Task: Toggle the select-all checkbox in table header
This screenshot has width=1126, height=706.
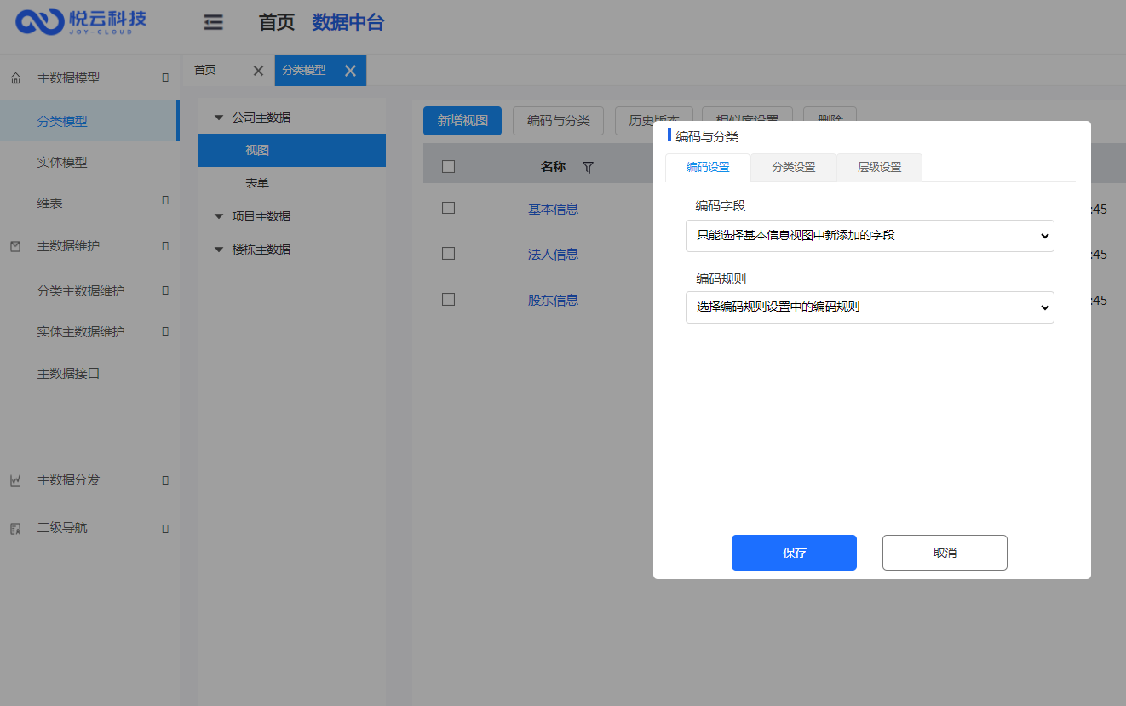Action: pos(449,167)
